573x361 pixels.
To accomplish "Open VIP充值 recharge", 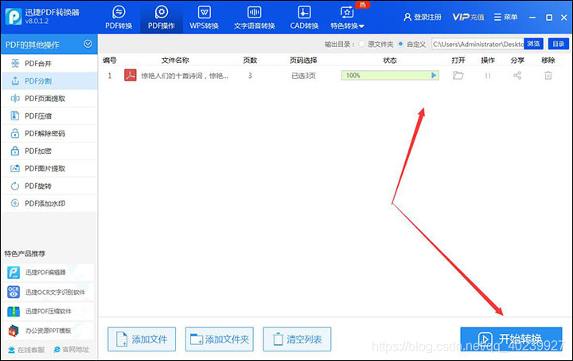I will tap(468, 18).
